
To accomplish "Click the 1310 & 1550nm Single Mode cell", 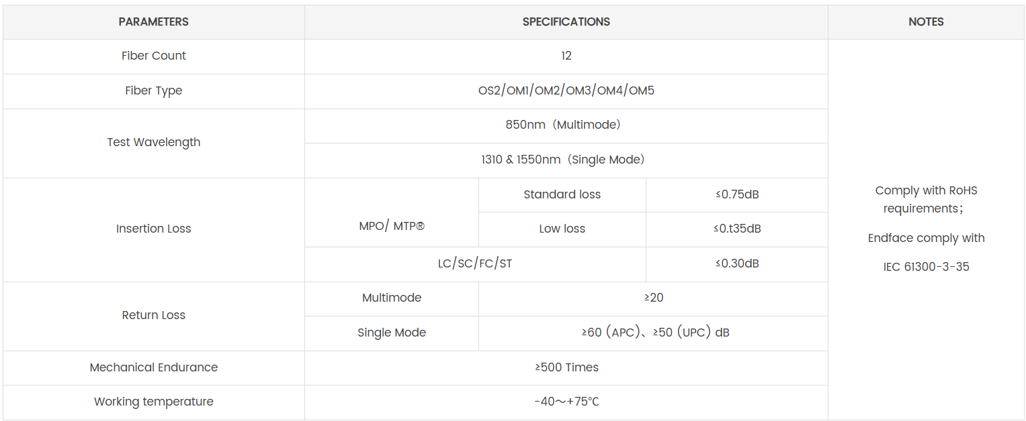I will 566,160.
